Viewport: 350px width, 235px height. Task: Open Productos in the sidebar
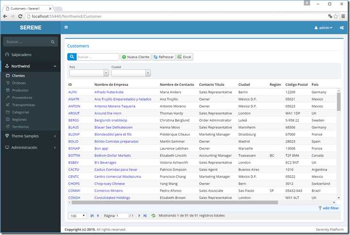coord(20,90)
